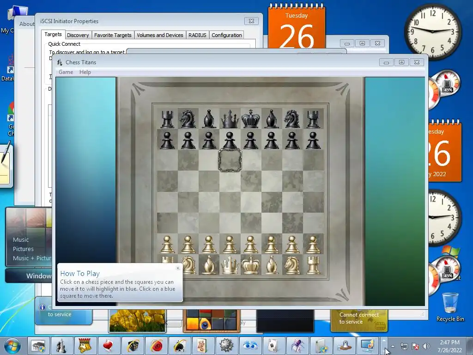Pick the black queen piece
This screenshot has height=355, width=473.
tap(230, 119)
